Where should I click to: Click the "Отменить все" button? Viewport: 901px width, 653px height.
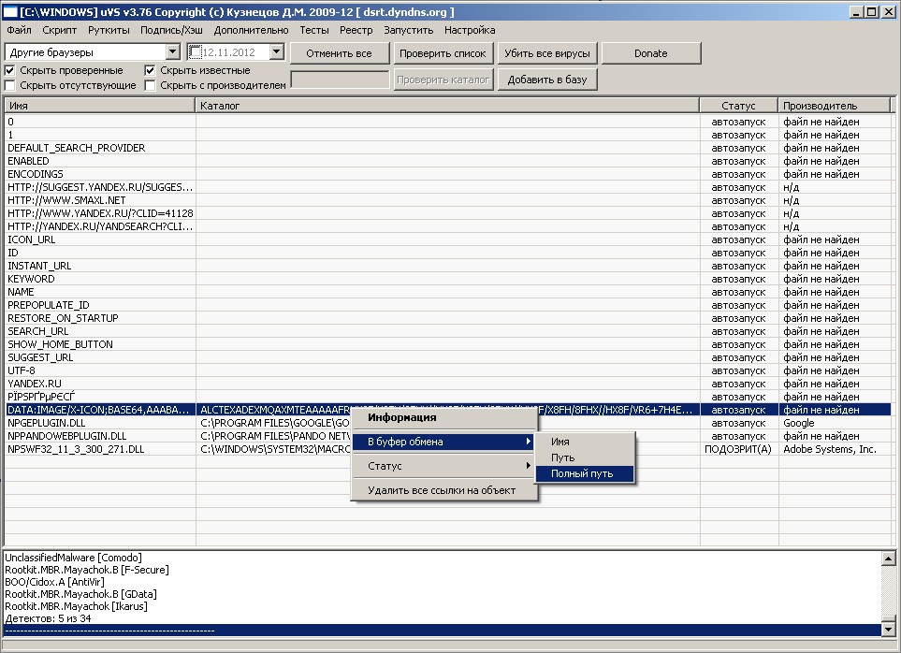click(x=339, y=53)
